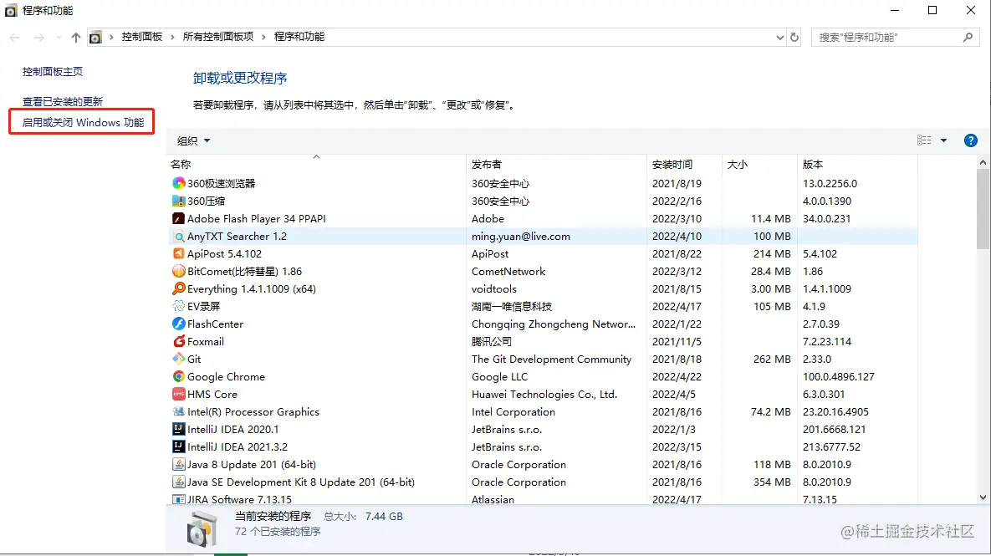Select the Foxmail entry name
The image size is (991, 556).
[x=206, y=341]
